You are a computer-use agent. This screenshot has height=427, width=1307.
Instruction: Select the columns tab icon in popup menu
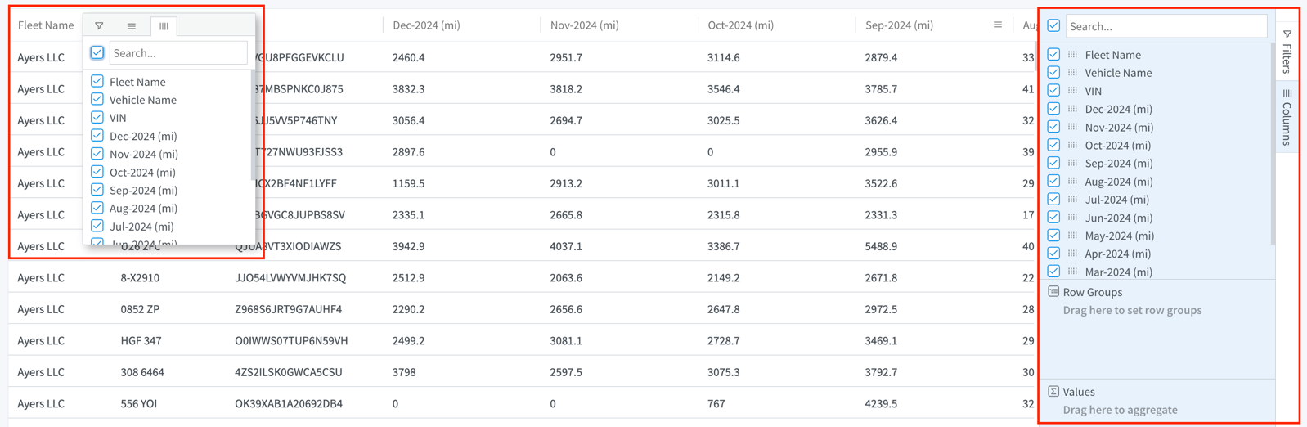point(164,26)
